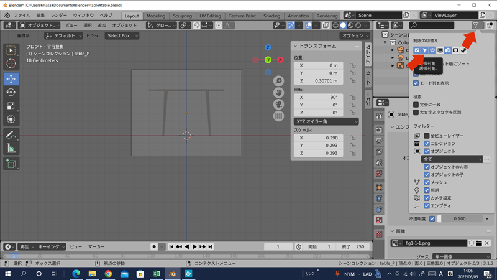
Task: Open the ウィンドウ menu
Action: point(83,15)
